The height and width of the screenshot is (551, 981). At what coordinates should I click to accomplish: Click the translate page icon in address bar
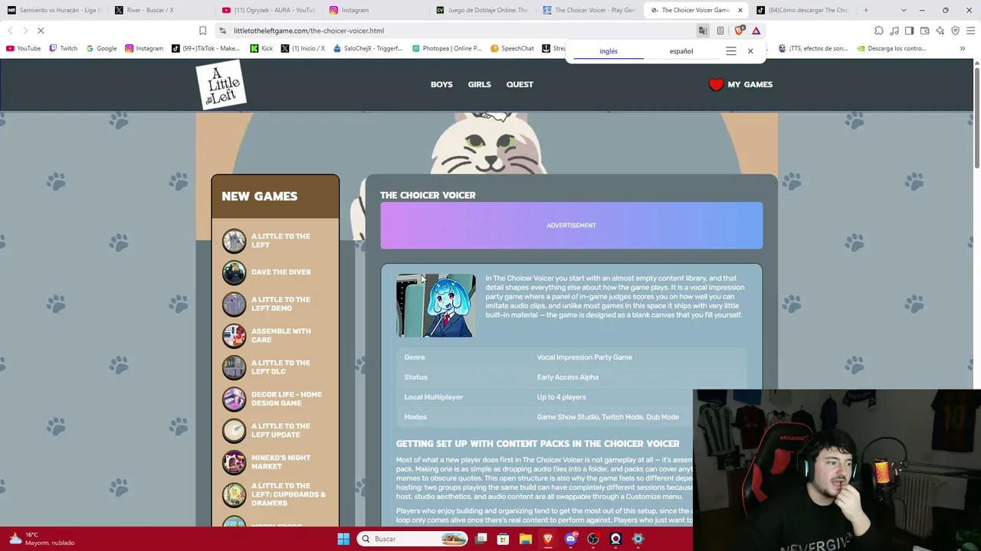click(x=703, y=31)
